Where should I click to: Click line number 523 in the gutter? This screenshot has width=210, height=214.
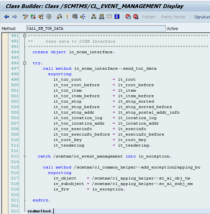[15, 211]
